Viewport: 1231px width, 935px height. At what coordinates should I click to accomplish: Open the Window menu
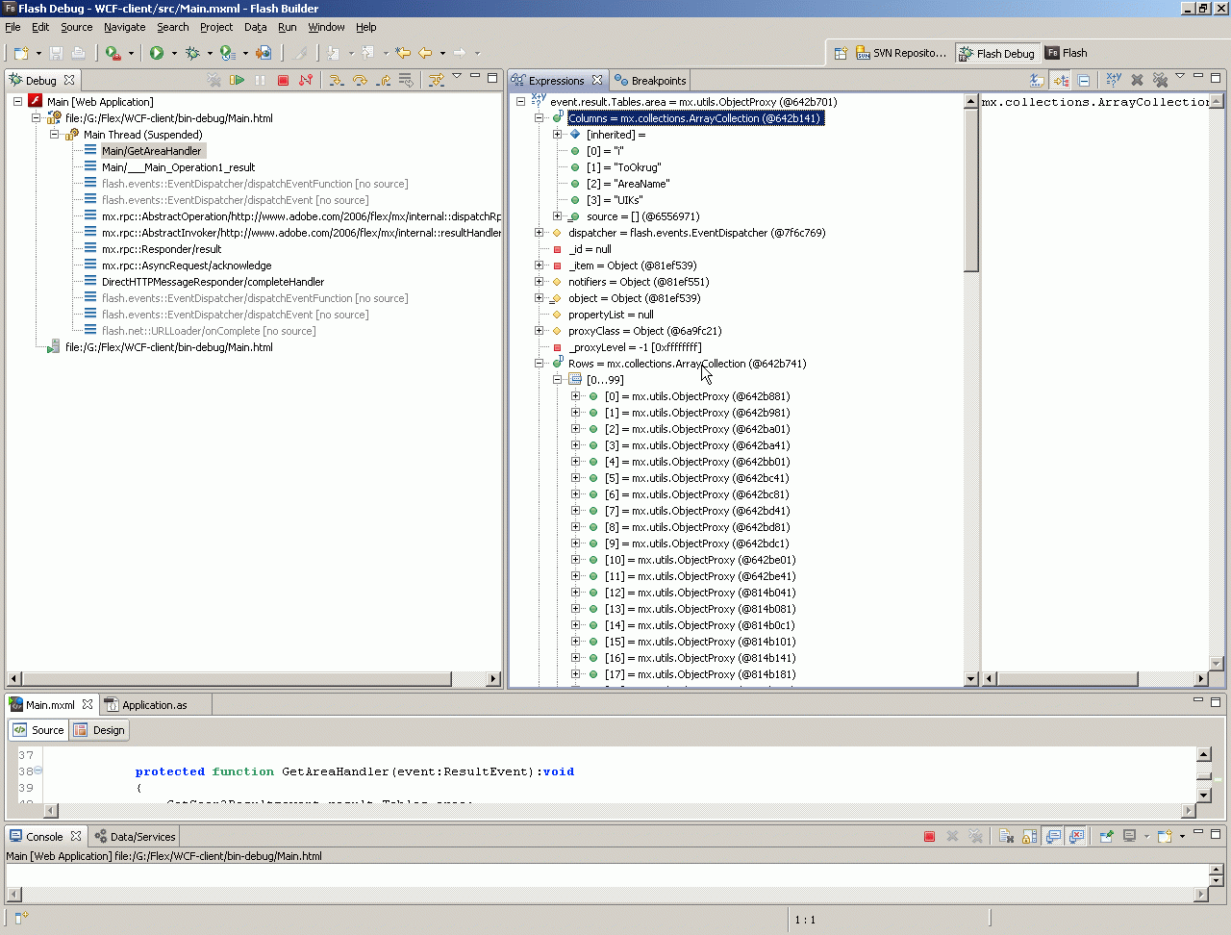point(326,27)
